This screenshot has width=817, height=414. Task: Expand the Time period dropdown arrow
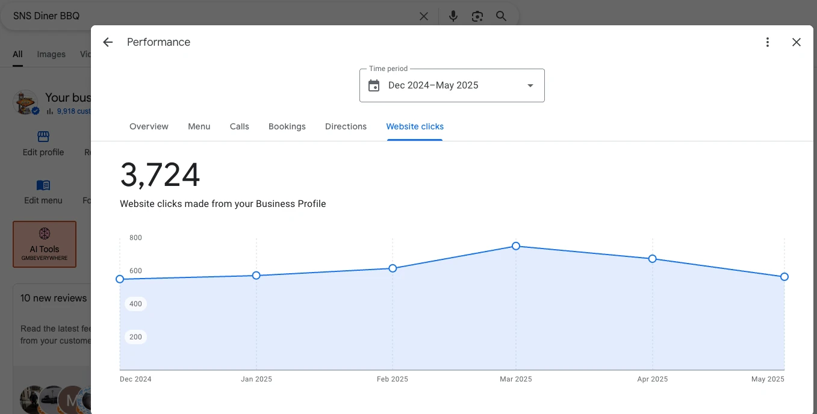click(530, 85)
